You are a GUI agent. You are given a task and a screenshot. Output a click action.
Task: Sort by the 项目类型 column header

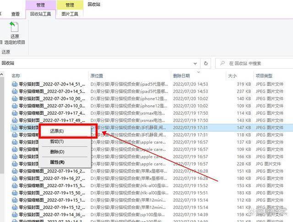[264, 76]
